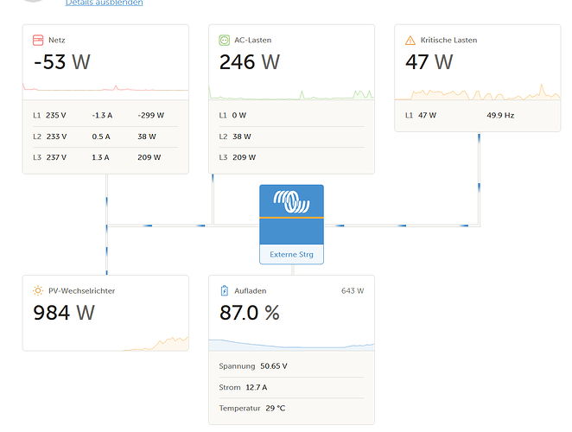The image size is (572, 432).
Task: Click the Victron inverter logo icon
Action: click(291, 202)
